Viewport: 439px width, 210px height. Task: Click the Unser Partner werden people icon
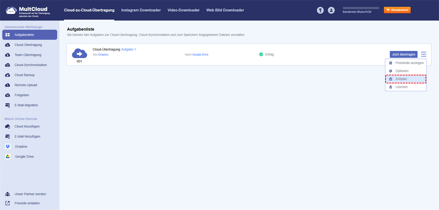click(x=7, y=194)
